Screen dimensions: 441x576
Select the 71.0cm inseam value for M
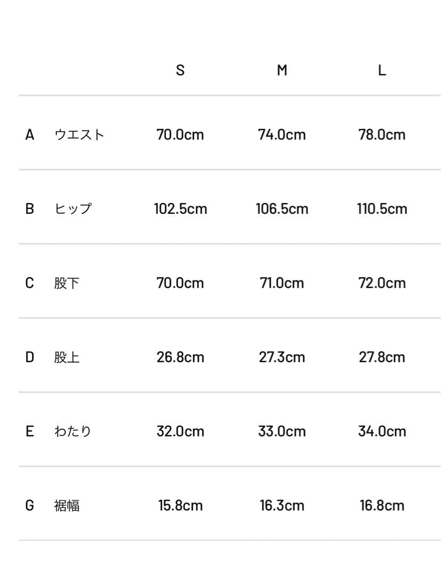[282, 283]
